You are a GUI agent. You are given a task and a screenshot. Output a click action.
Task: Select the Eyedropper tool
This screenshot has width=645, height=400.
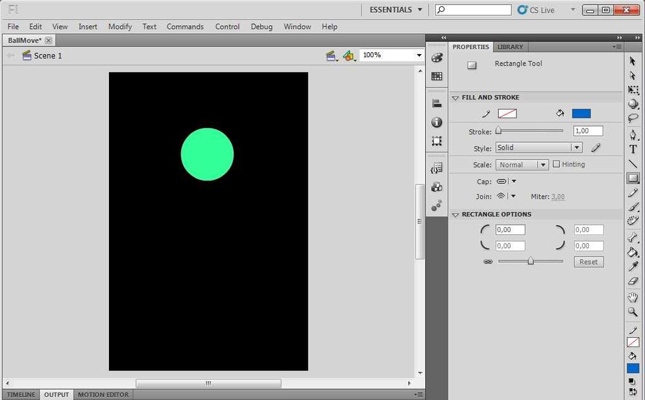[x=633, y=267]
